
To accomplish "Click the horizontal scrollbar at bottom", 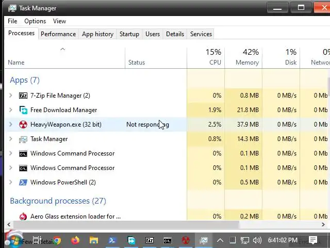I will 124,225.
